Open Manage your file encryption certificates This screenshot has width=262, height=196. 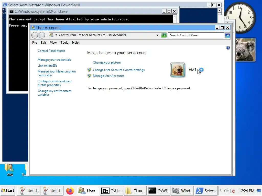[x=57, y=73]
